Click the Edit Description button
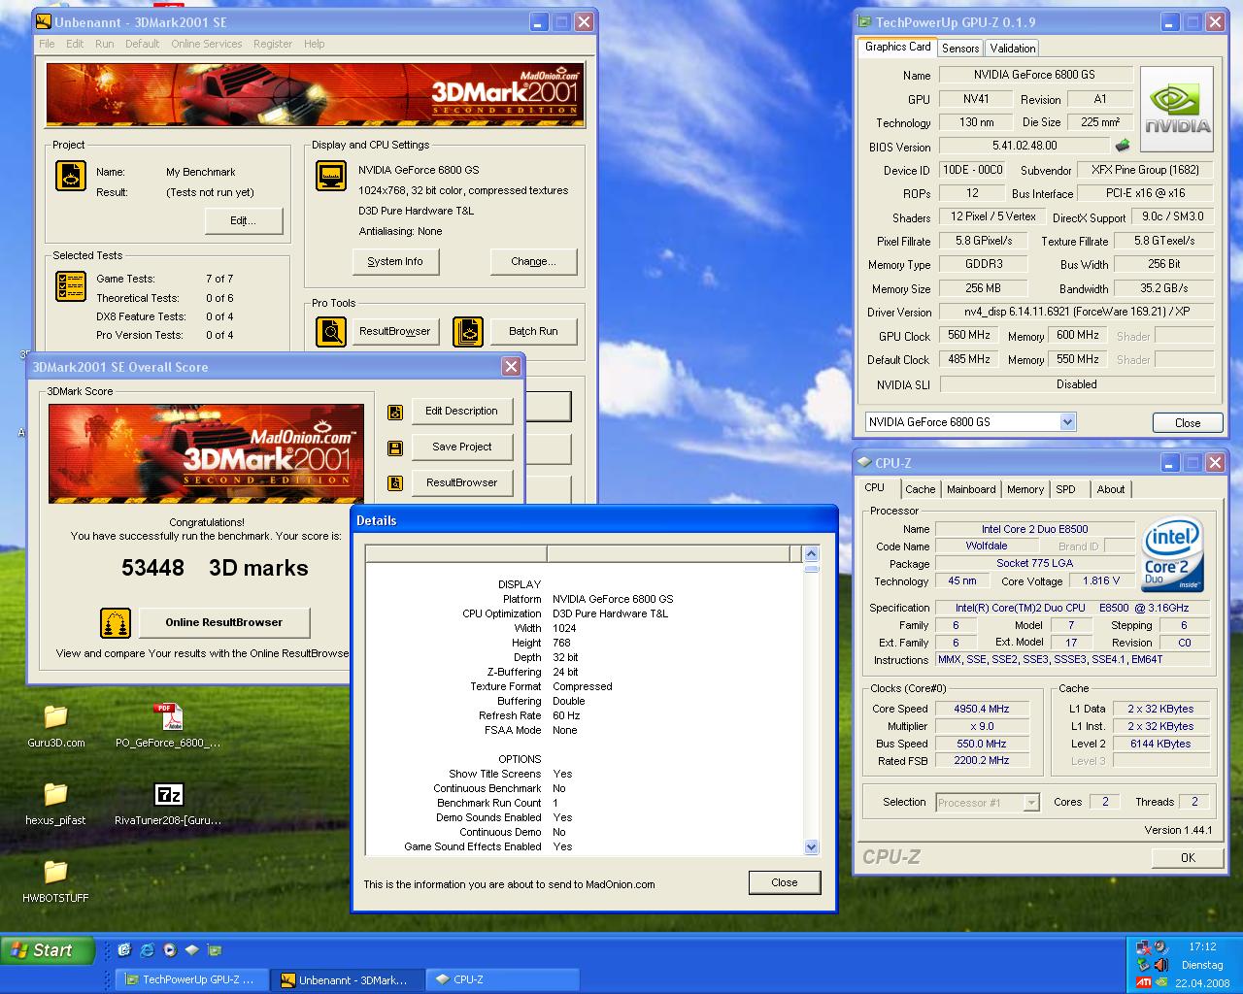 462,412
